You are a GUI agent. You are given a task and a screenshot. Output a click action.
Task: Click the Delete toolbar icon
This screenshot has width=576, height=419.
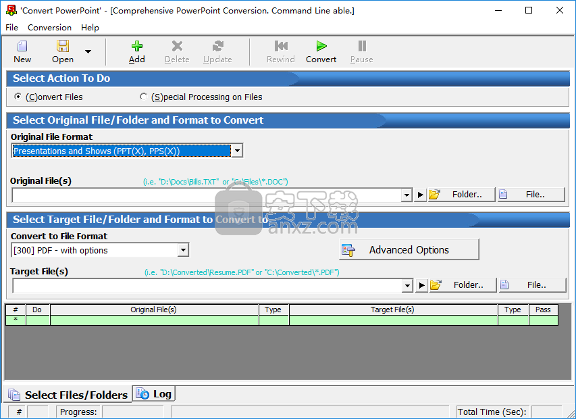pos(177,52)
